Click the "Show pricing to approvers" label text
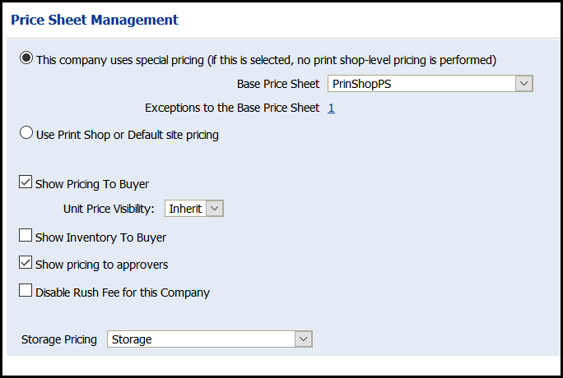Viewport: 563px width, 378px height. point(102,265)
